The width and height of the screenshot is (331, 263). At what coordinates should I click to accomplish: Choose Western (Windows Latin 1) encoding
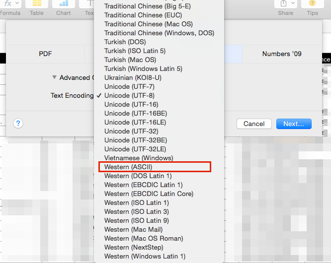pos(145,257)
